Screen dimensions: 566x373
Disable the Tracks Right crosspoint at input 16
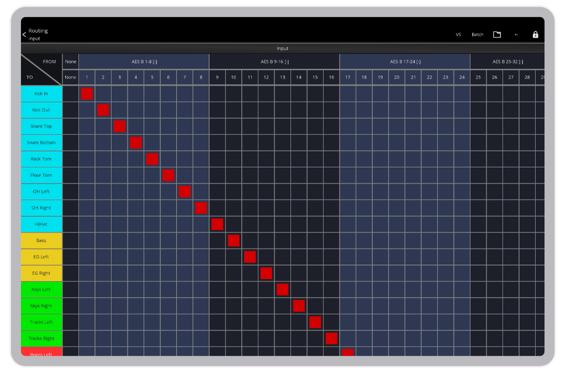(331, 338)
